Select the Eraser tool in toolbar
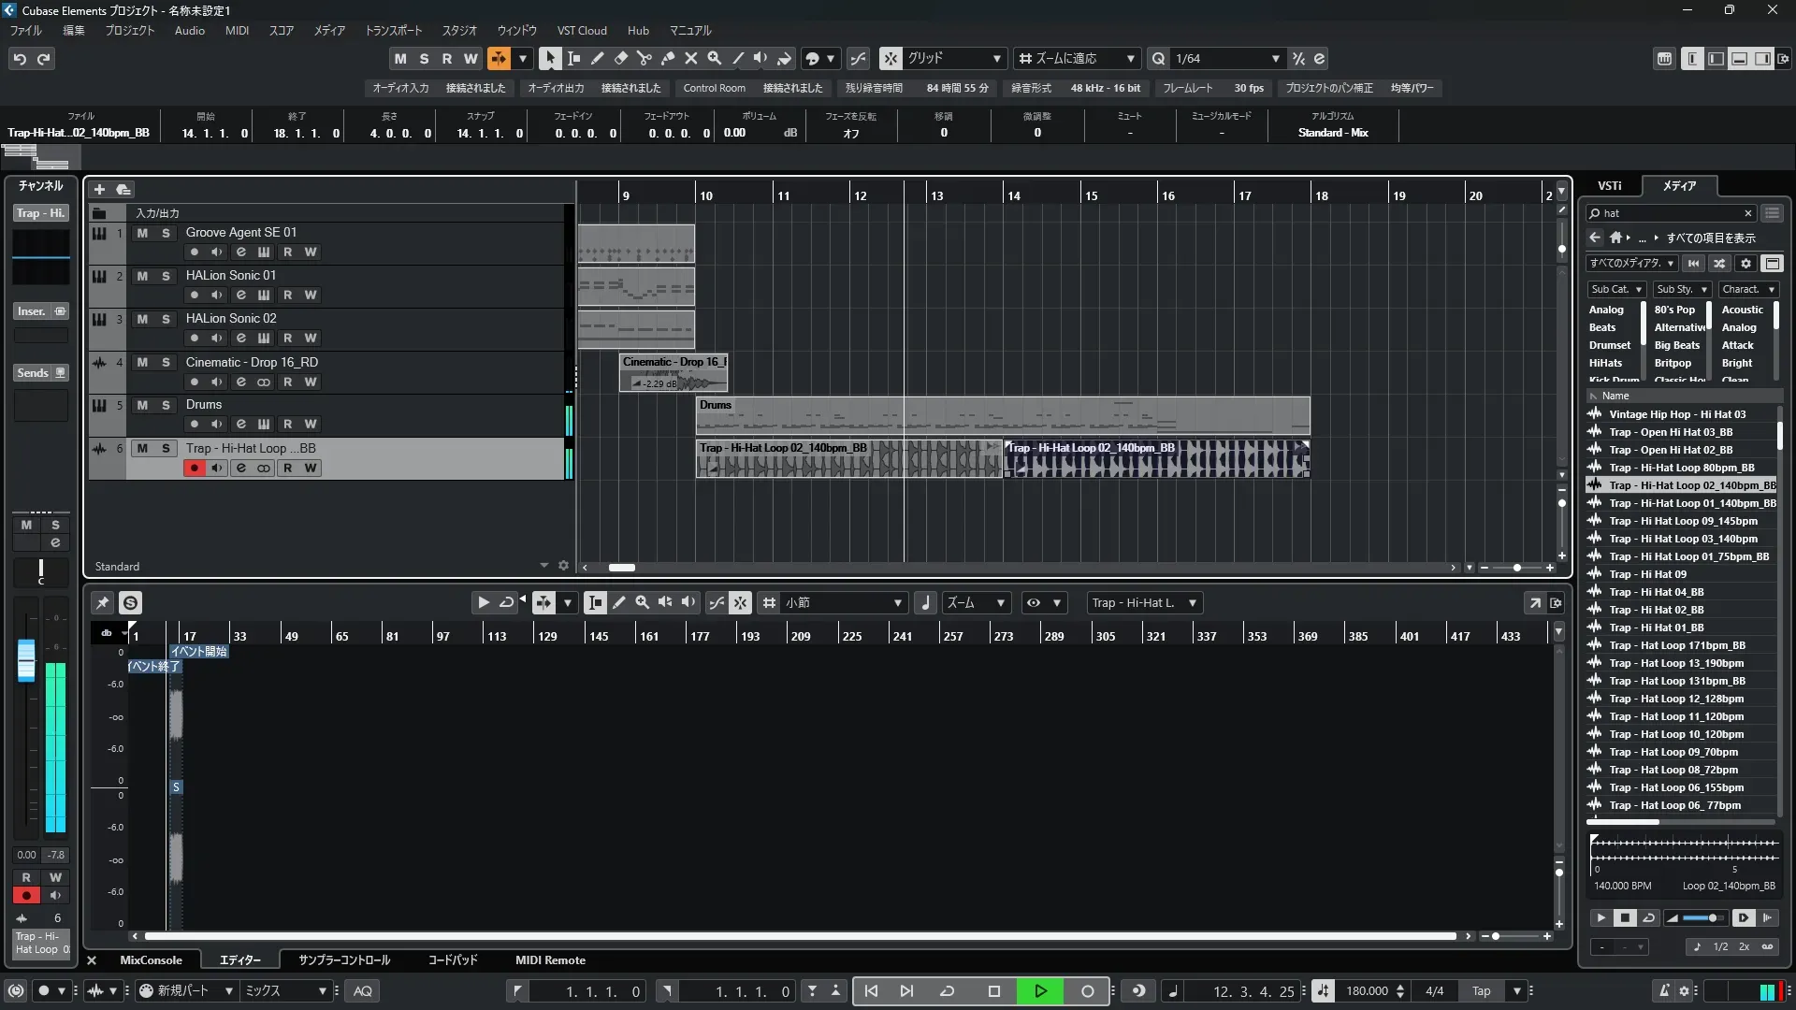Viewport: 1796px width, 1010px height. (621, 58)
